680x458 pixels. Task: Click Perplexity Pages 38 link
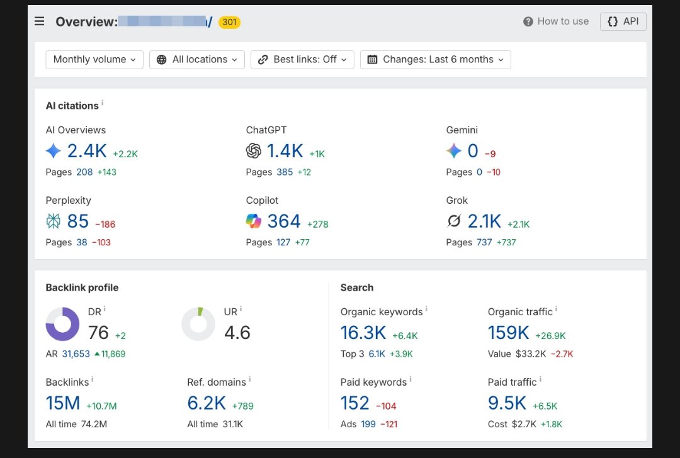pyautogui.click(x=82, y=242)
